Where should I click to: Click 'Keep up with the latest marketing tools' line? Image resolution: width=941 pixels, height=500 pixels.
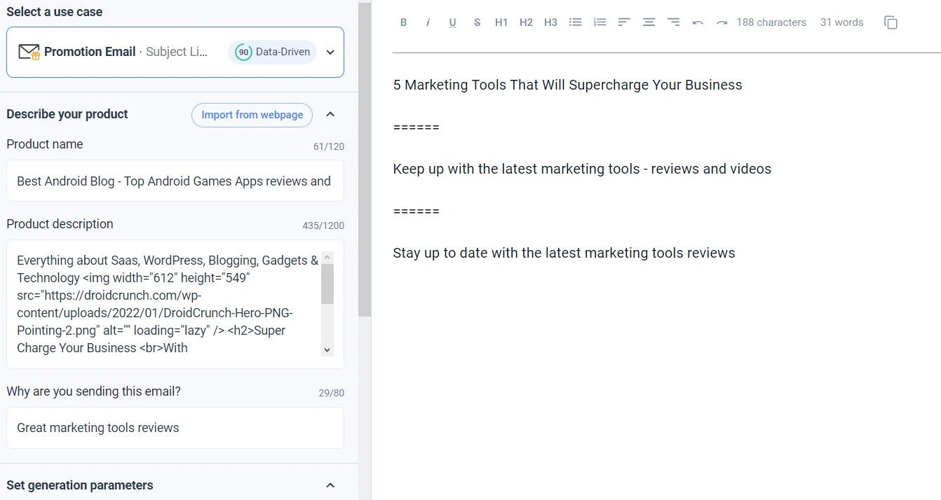click(x=582, y=169)
